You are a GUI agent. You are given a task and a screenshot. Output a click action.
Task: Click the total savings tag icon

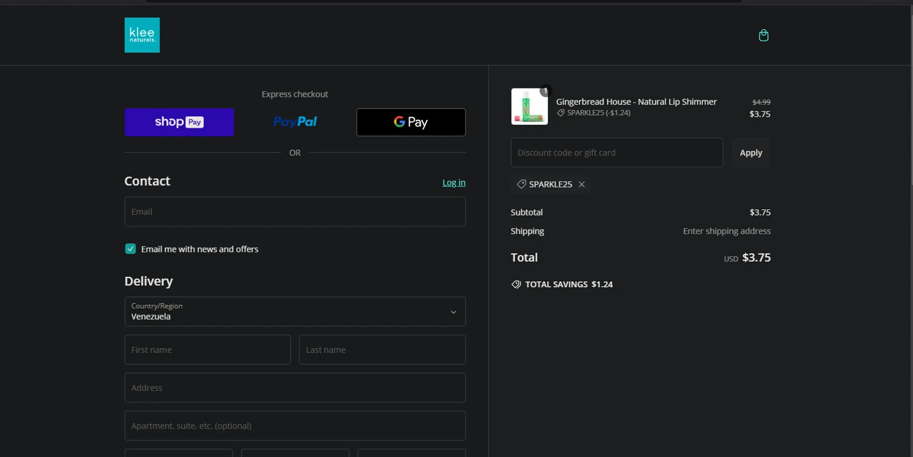point(516,284)
